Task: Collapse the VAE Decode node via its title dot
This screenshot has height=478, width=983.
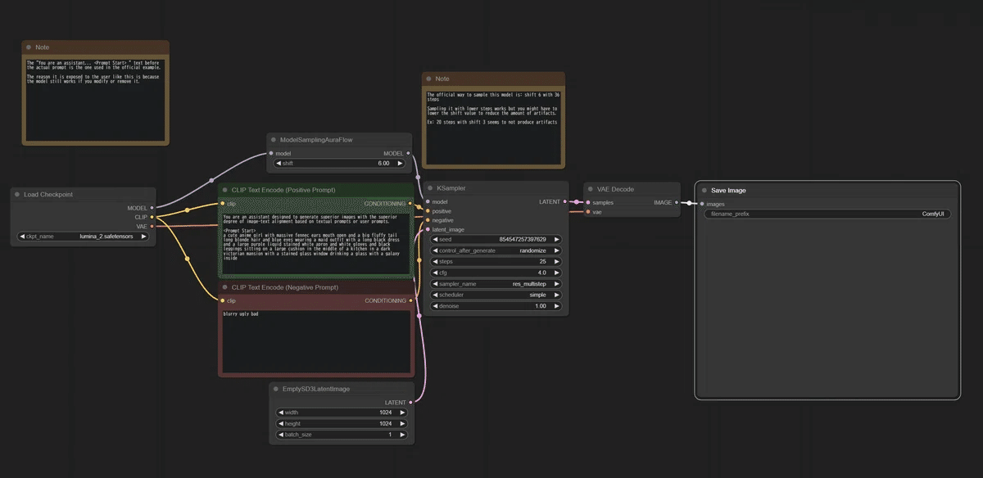Action: (590, 189)
